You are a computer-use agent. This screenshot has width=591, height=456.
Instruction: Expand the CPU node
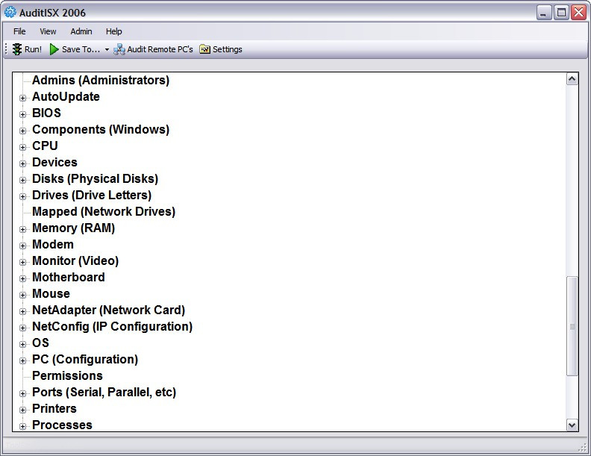tap(22, 147)
